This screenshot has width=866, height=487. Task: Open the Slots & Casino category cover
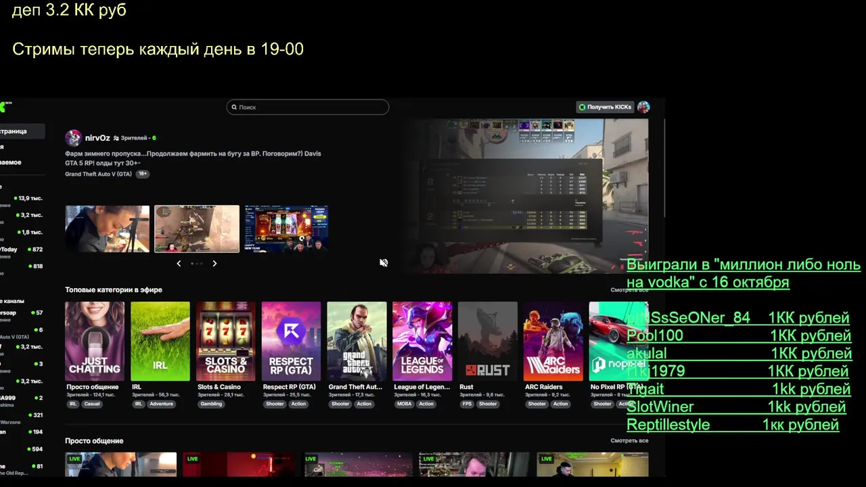(226, 341)
